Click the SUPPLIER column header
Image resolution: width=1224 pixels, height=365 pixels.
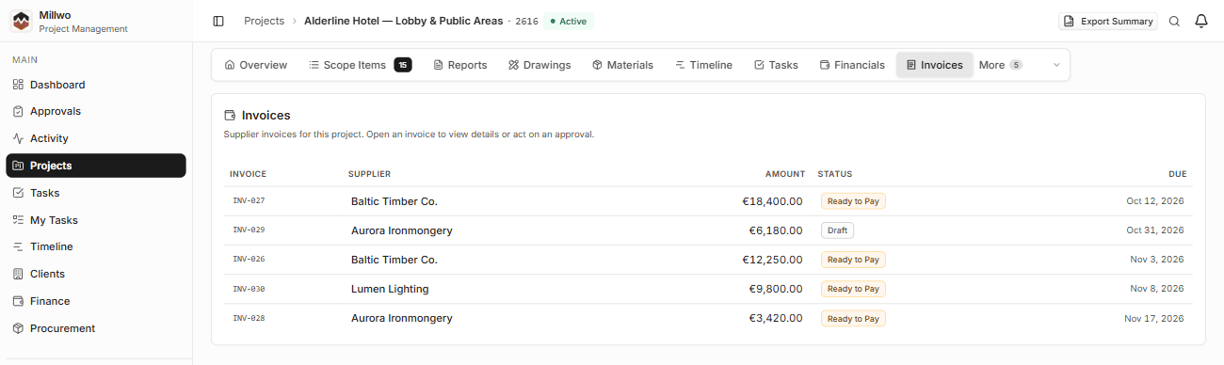click(369, 174)
